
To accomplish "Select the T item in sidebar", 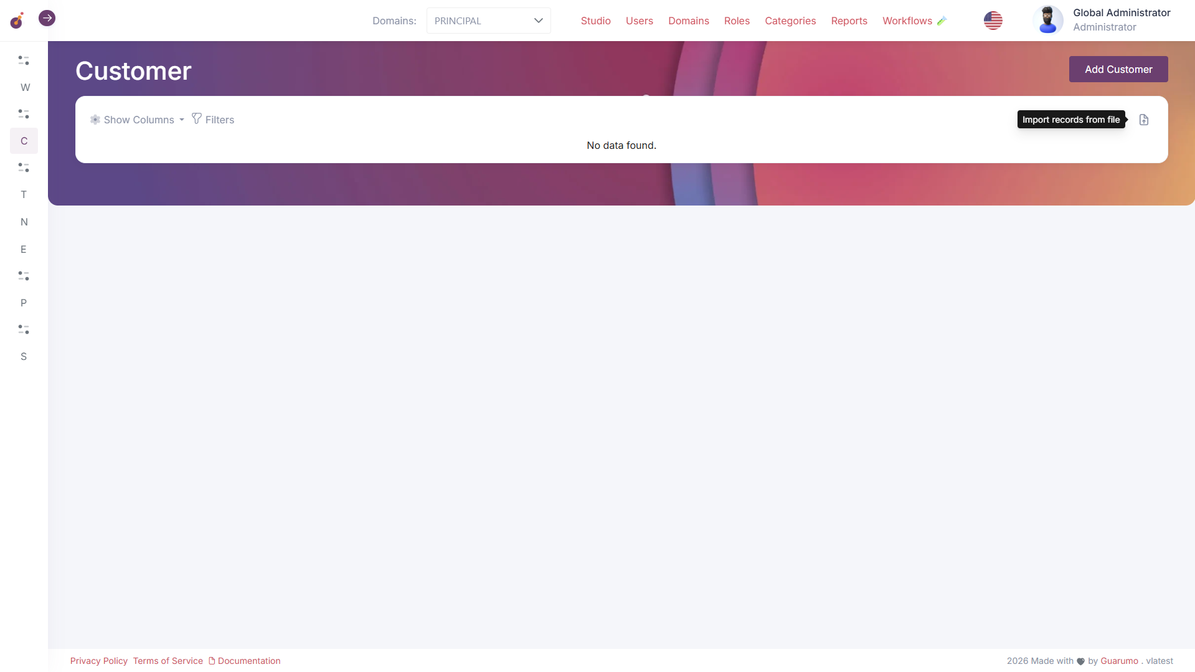I will pyautogui.click(x=24, y=194).
